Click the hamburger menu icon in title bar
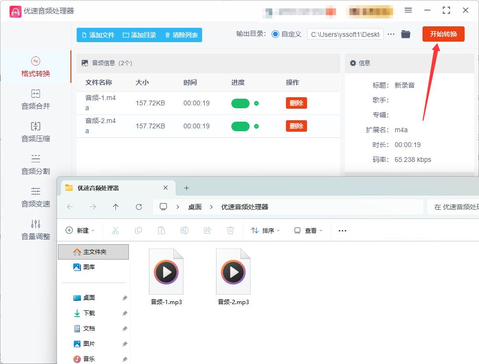 [408, 11]
